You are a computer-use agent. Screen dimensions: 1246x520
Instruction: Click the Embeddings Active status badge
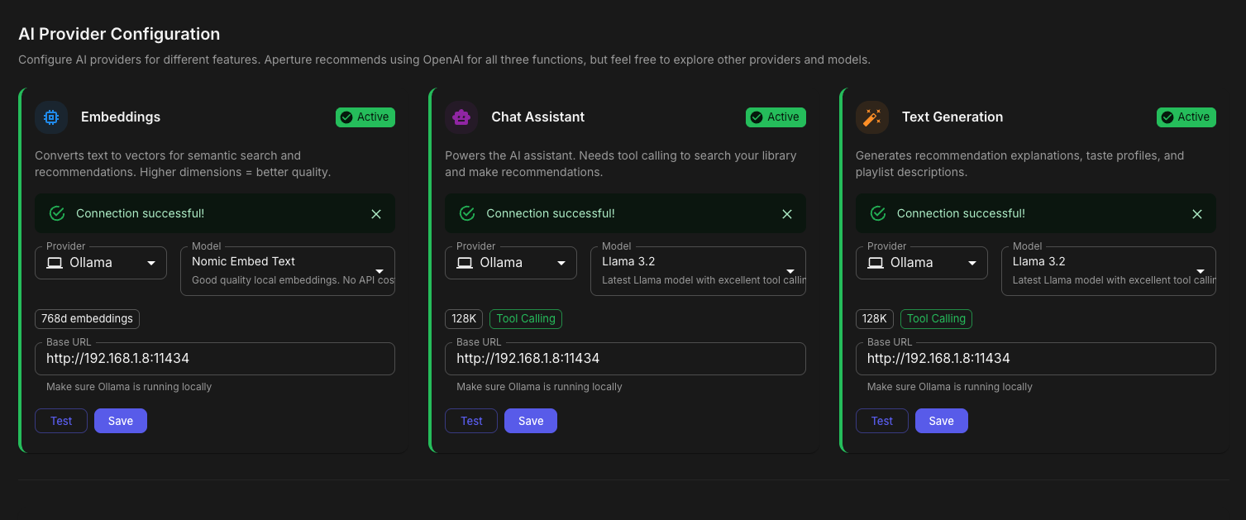click(365, 117)
